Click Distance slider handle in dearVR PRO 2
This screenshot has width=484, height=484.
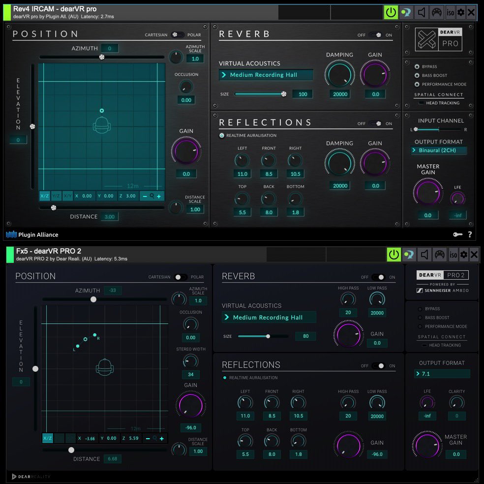[x=71, y=450]
